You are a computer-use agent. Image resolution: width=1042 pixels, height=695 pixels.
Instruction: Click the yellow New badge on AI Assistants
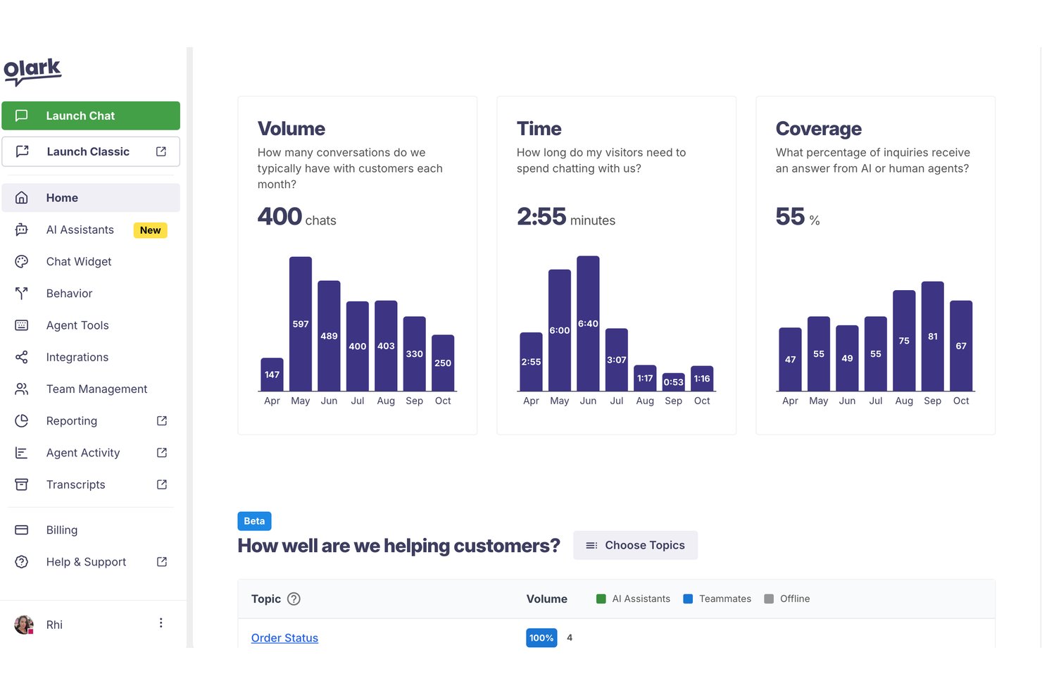pyautogui.click(x=150, y=230)
